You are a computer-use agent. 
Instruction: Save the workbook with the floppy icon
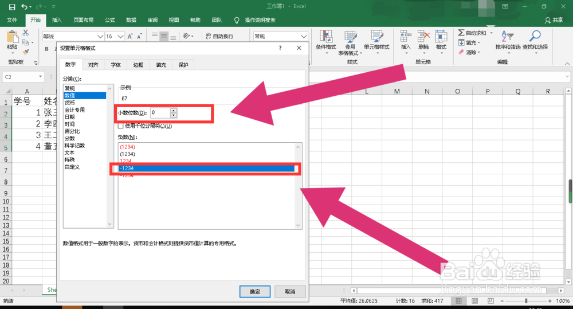click(12, 6)
